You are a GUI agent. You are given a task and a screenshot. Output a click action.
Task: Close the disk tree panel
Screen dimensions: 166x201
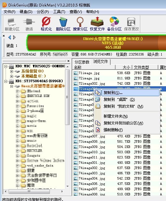click(x=68, y=61)
